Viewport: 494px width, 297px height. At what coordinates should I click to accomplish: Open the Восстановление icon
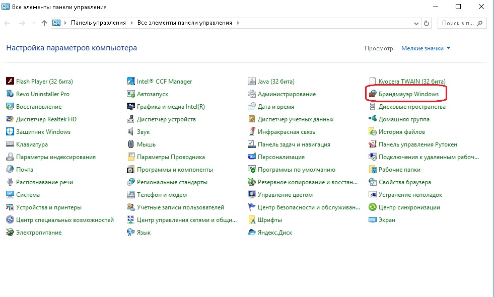click(x=10, y=106)
